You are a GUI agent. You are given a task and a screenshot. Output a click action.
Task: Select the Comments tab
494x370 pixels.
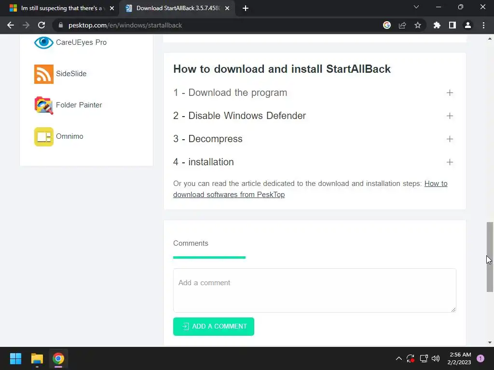(191, 243)
